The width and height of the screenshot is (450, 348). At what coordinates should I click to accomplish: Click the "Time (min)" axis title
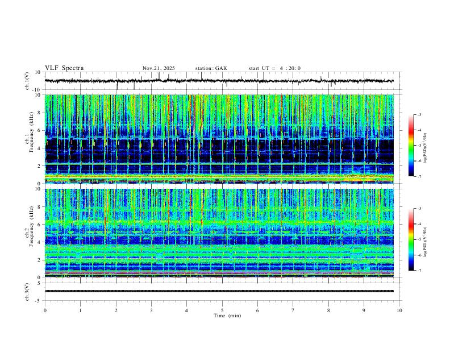227,316
